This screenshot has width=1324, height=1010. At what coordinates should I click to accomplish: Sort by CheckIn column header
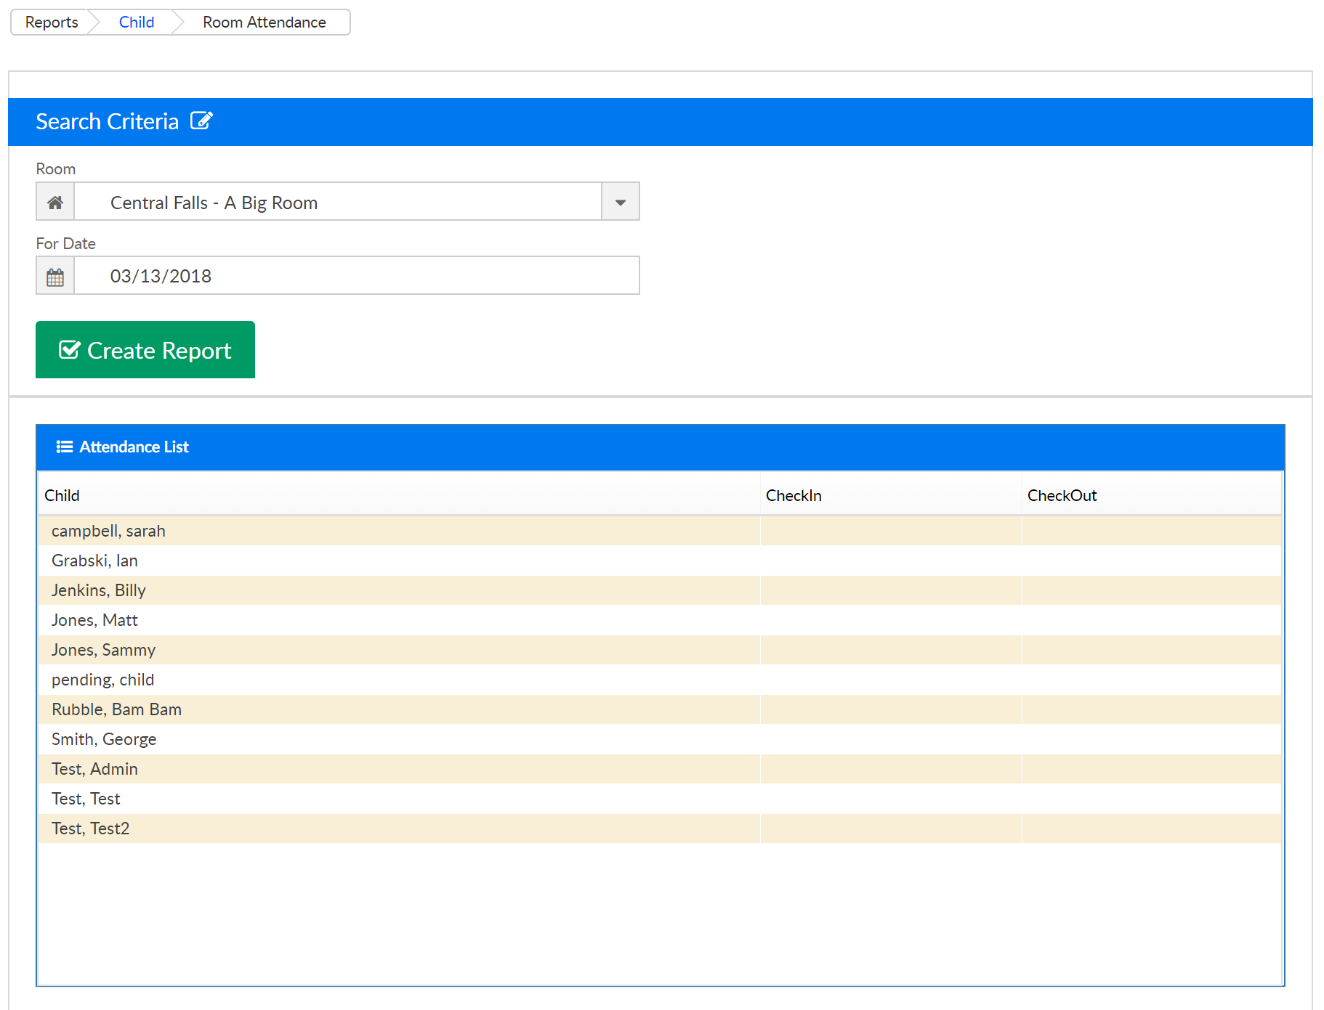click(891, 495)
